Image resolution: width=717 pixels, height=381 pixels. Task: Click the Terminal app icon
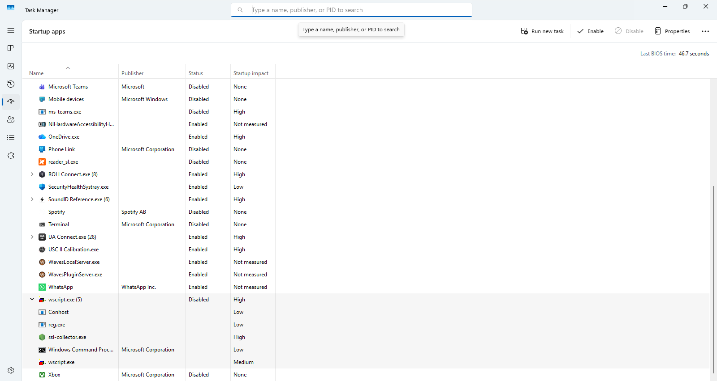(42, 224)
